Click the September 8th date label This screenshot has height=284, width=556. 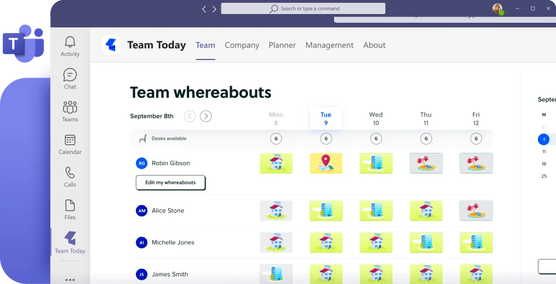[x=152, y=116]
